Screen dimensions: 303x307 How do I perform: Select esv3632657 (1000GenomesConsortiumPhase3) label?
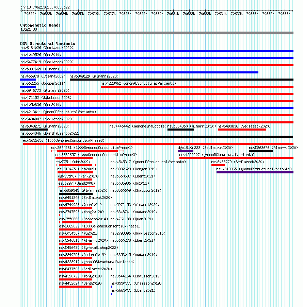(96, 155)
